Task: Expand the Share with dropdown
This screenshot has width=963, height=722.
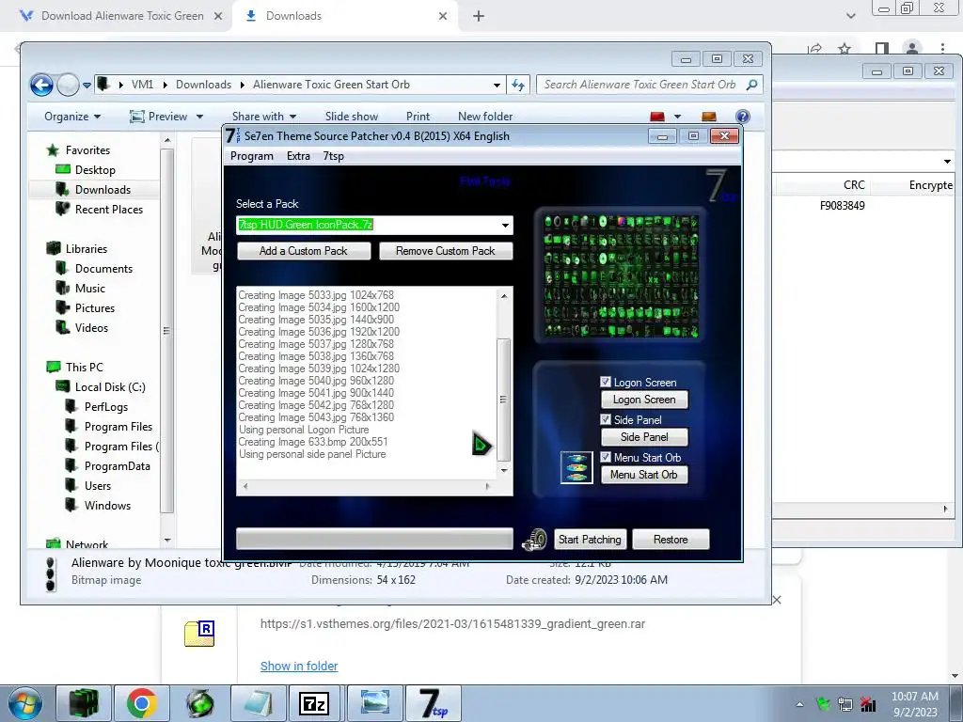Action: [x=264, y=117]
